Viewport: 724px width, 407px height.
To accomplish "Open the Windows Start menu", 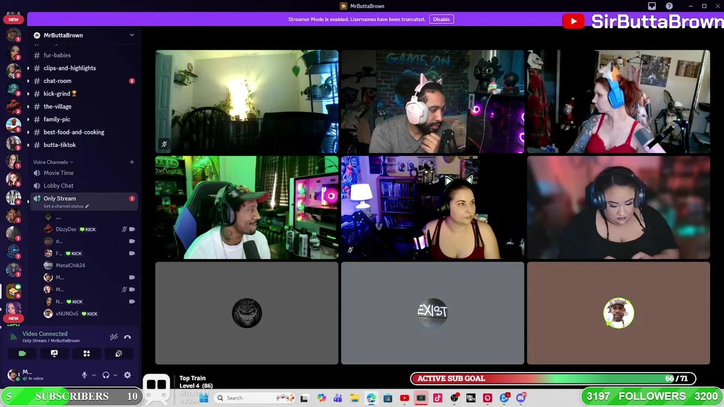I will point(204,398).
